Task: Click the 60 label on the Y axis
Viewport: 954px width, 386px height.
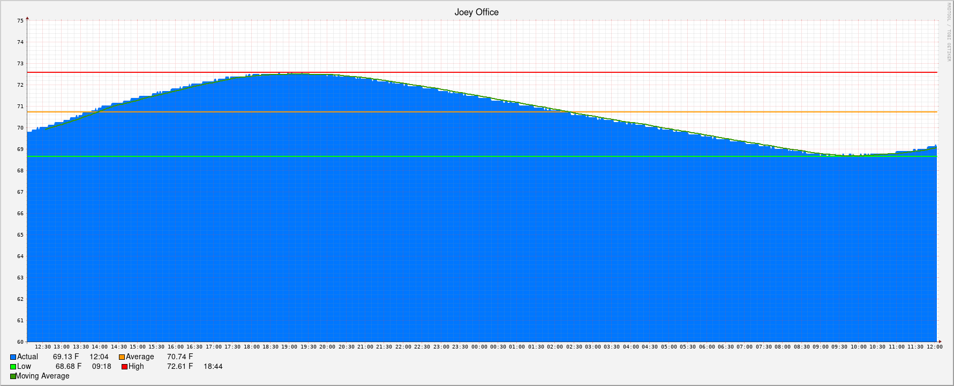Action: coord(20,342)
